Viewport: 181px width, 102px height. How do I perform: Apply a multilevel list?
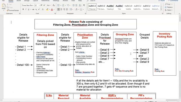(68, 5)
